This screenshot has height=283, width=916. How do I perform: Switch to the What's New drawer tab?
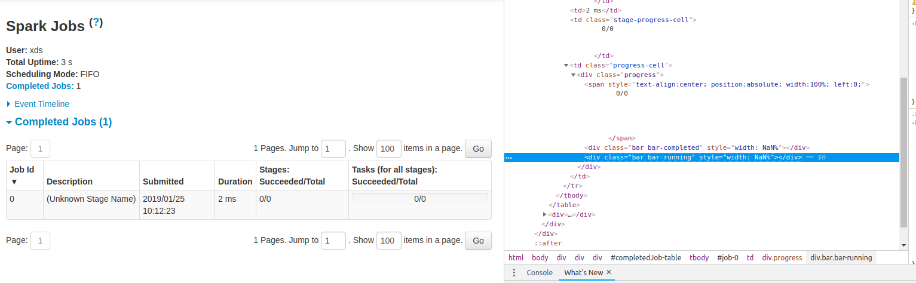pyautogui.click(x=584, y=272)
